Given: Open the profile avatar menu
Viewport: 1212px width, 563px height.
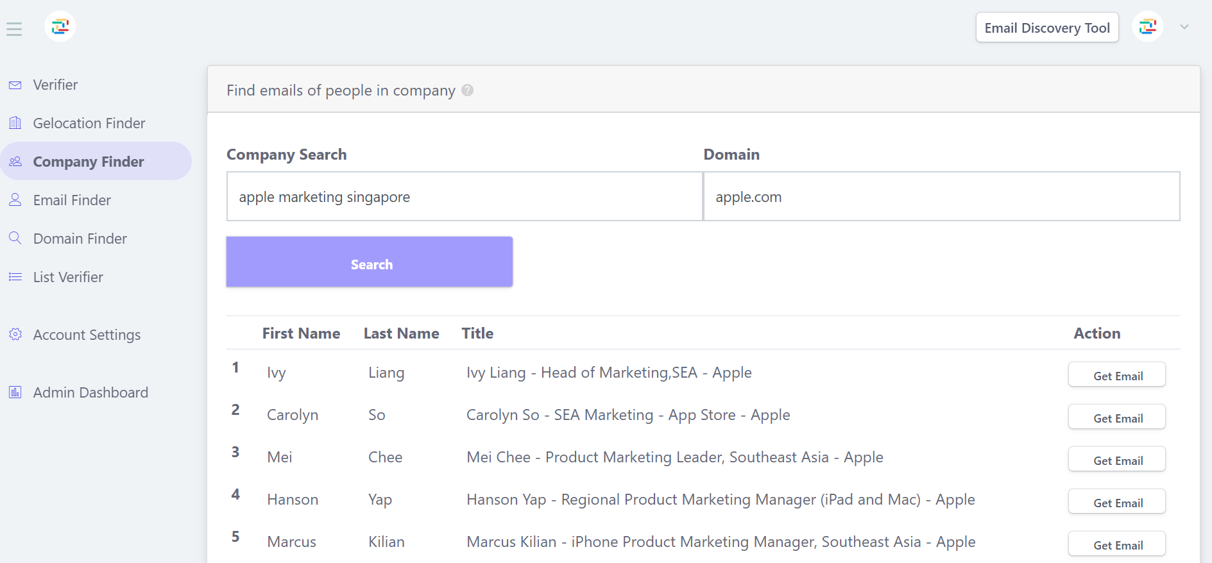Looking at the screenshot, I should pos(1148,27).
